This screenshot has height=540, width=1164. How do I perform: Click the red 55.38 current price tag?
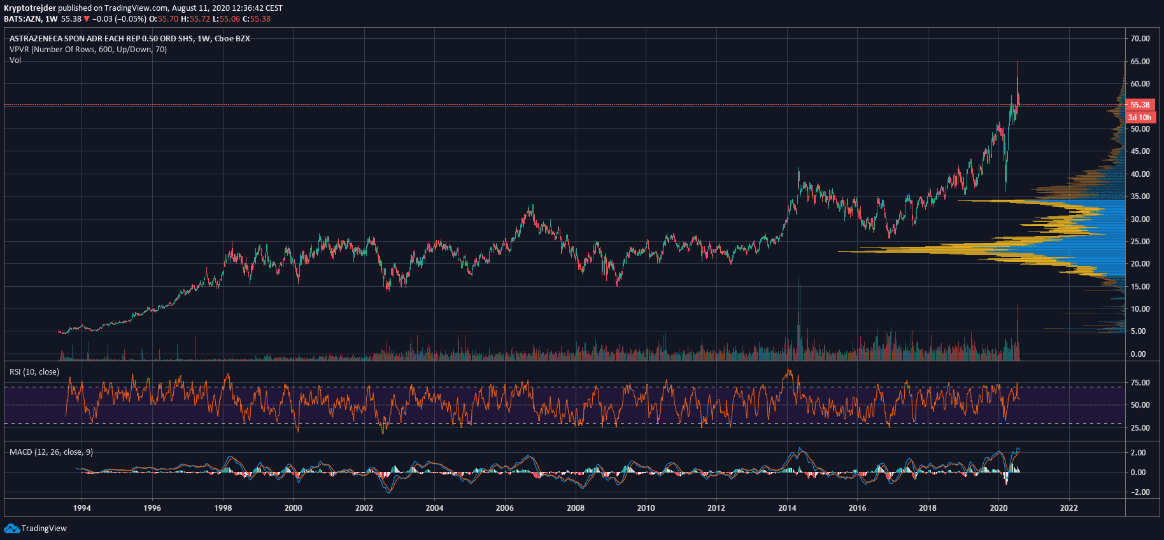[x=1139, y=105]
